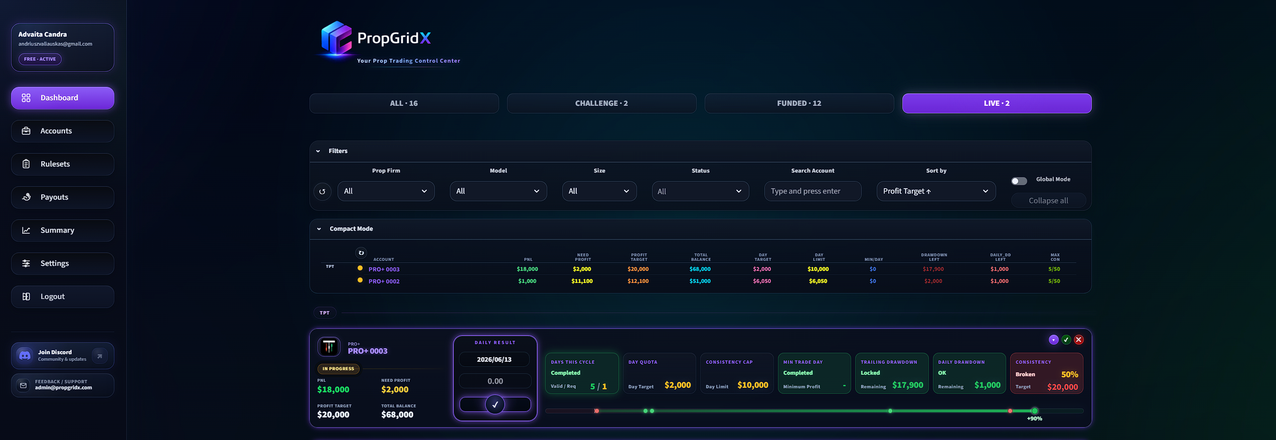1276x440 pixels.
Task: Open the Payouts page
Action: coord(63,197)
